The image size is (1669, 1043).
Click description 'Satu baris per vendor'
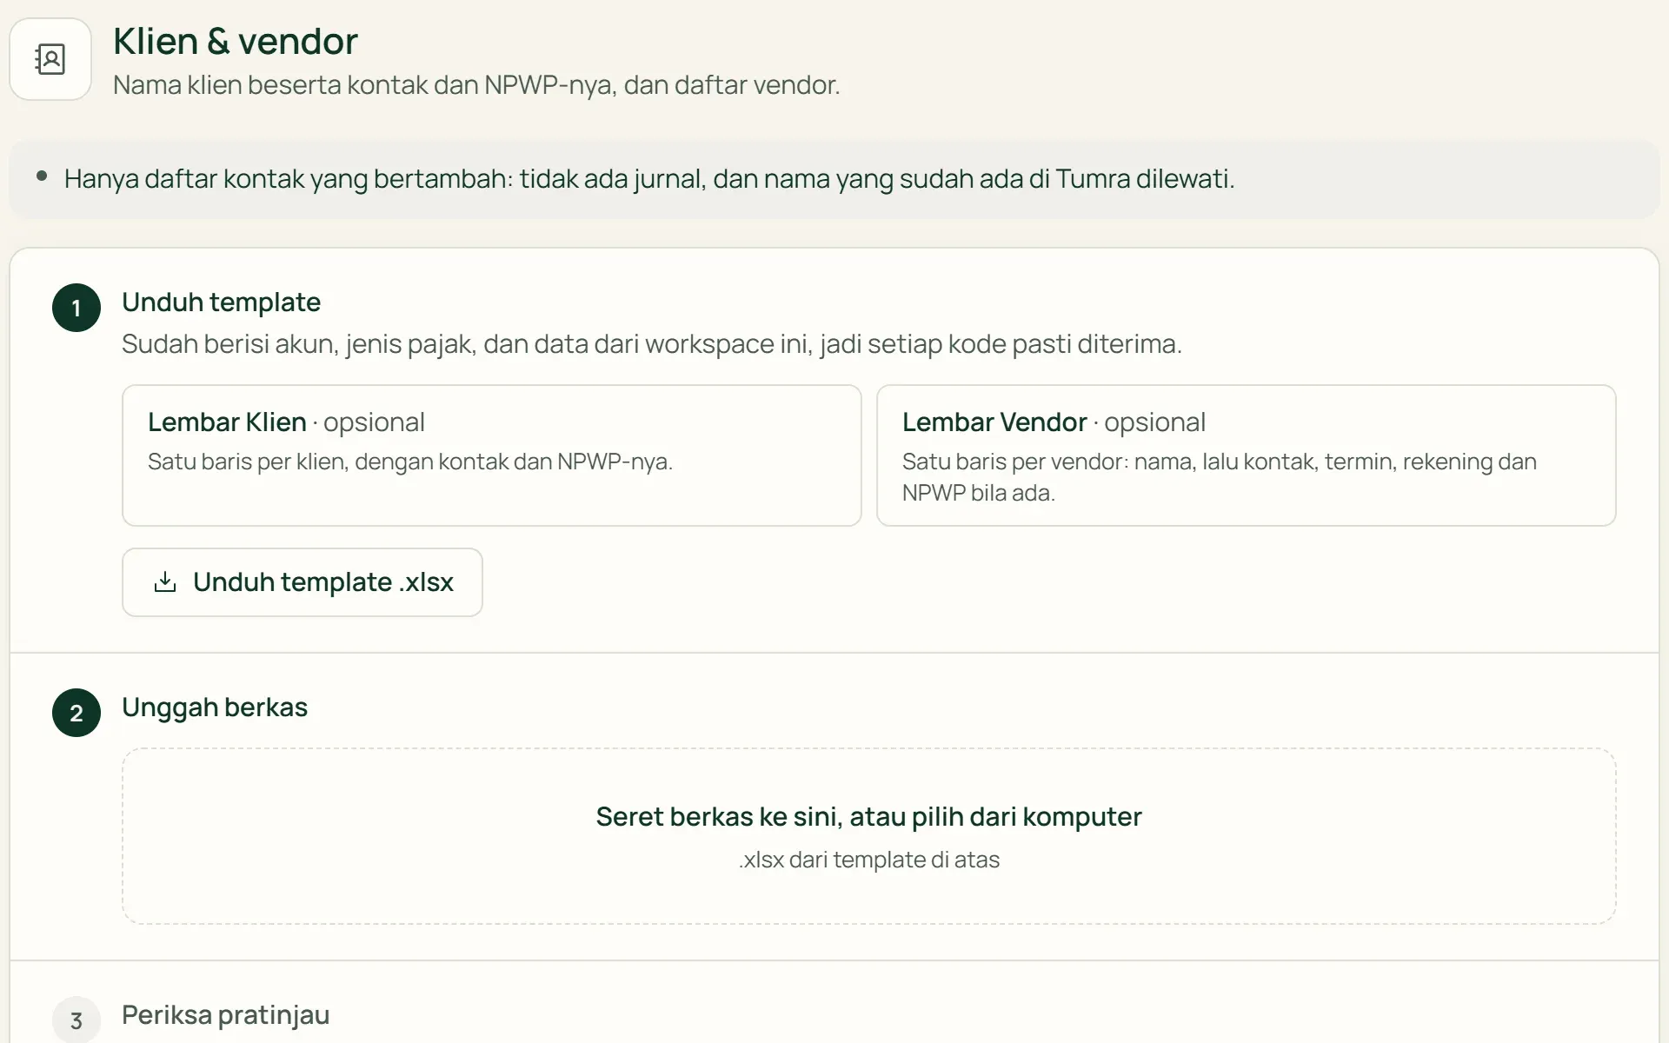point(1220,477)
